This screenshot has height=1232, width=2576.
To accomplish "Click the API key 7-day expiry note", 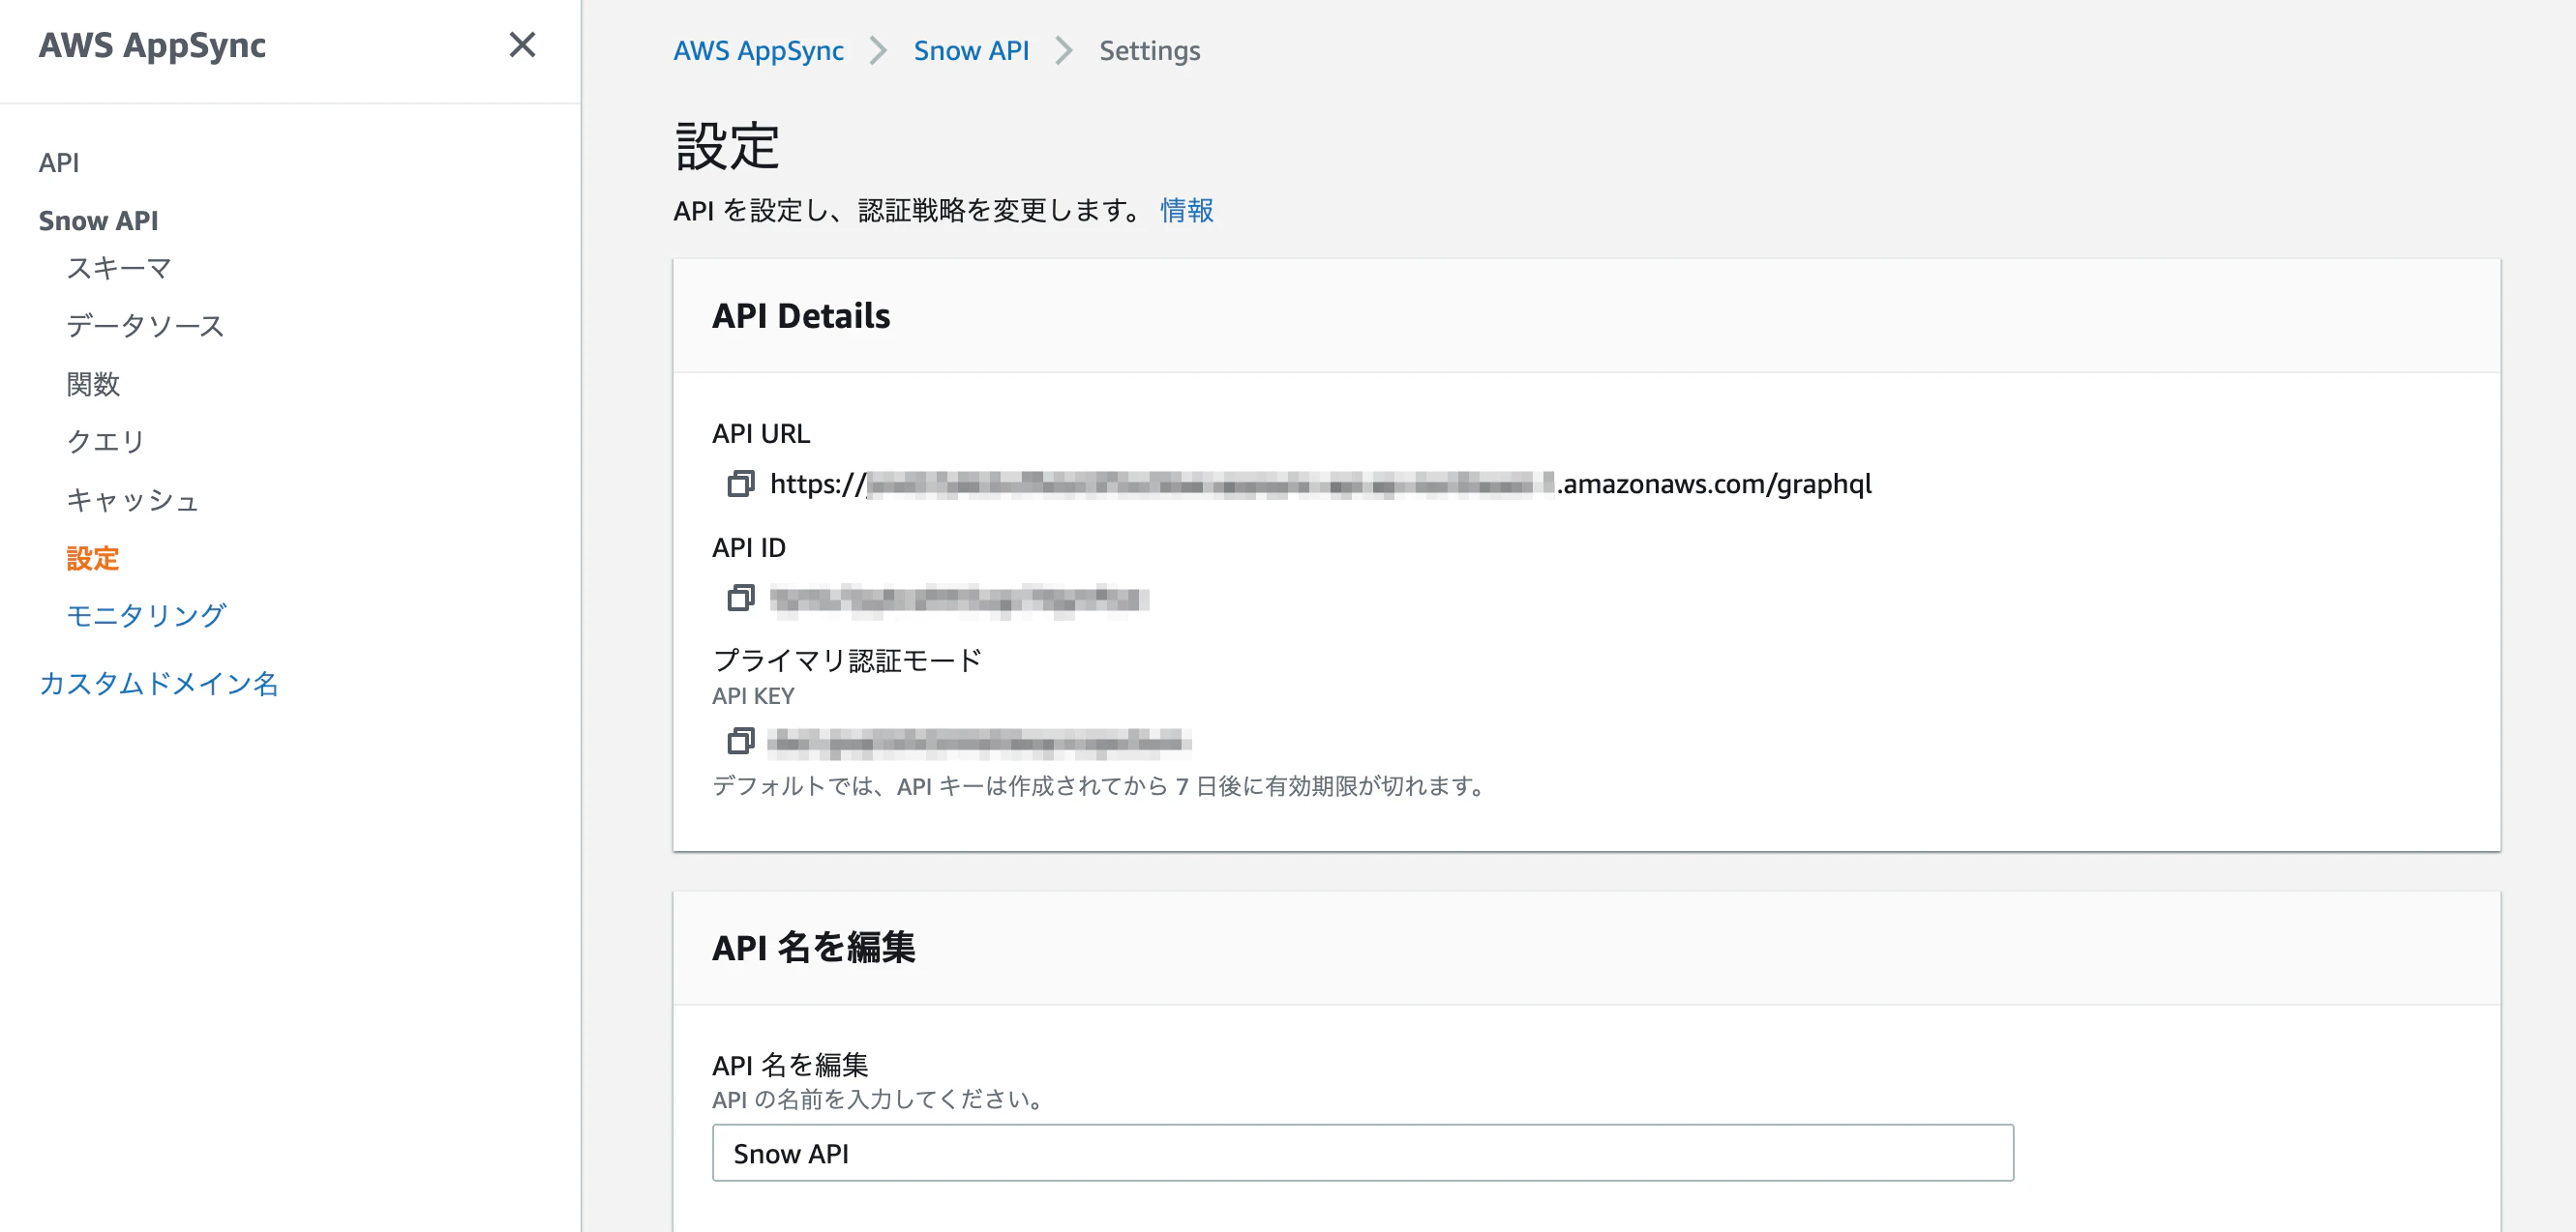I will click(x=1101, y=786).
